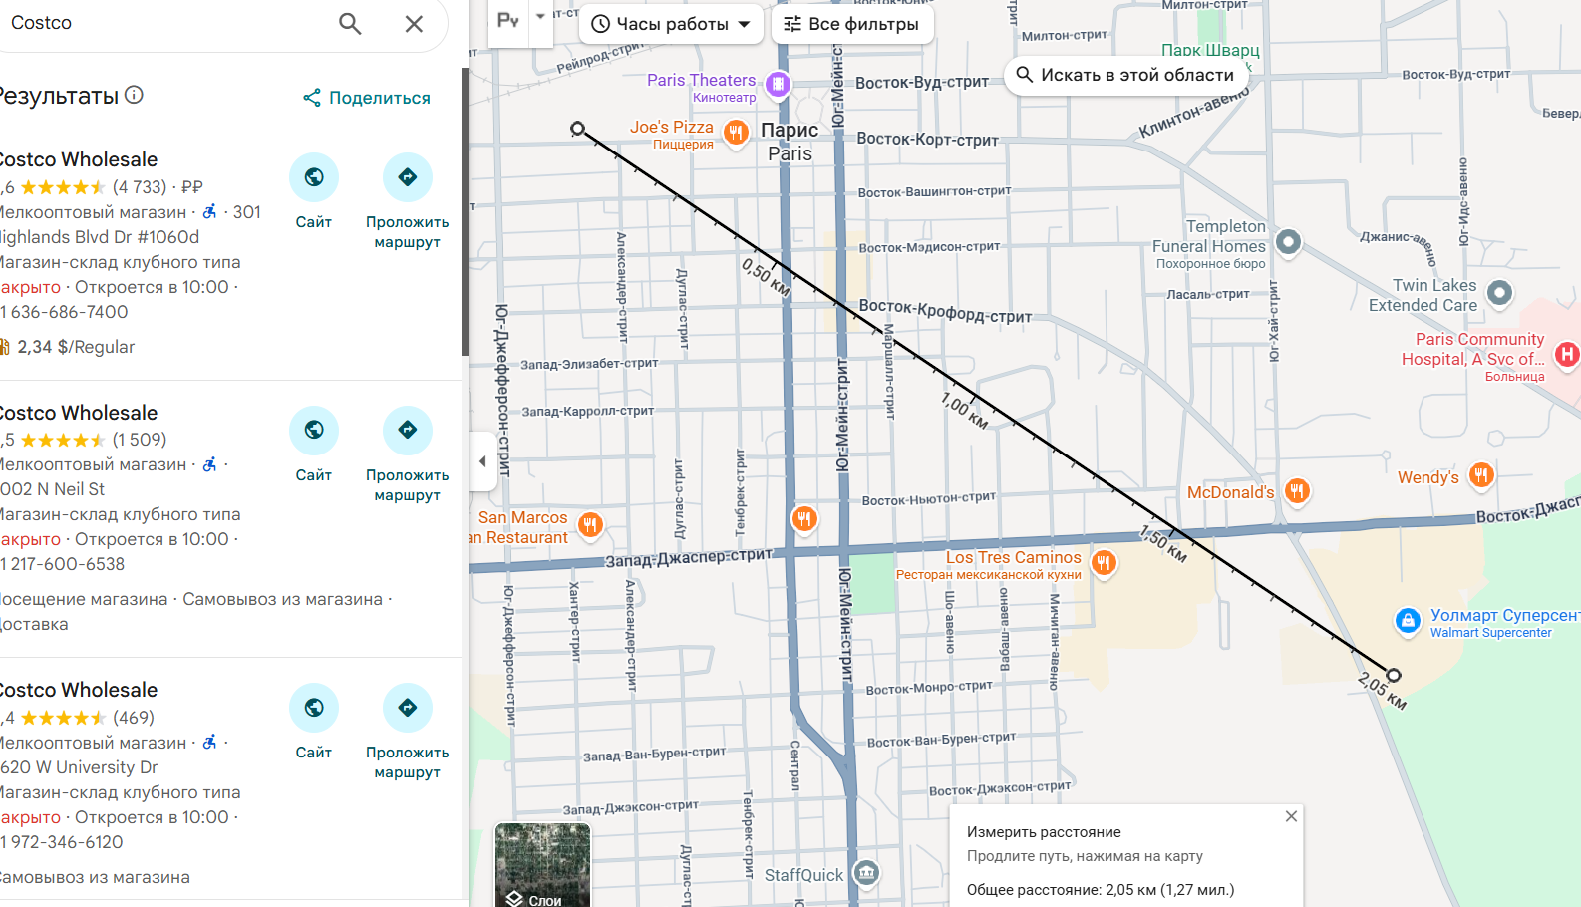Screen dimensions: 1581x907
Task: Click the Продлите путь, нажимая на карту hint
Action: (x=1085, y=856)
